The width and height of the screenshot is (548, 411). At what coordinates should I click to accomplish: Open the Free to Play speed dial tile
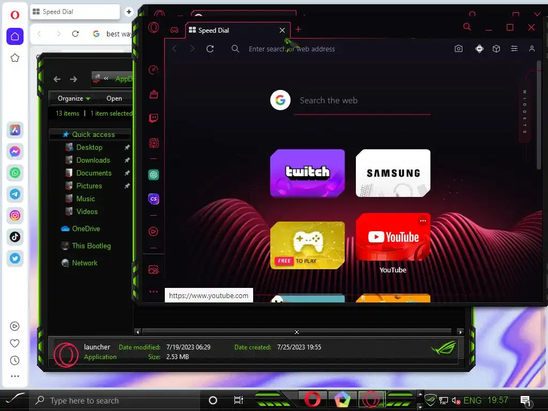coord(308,245)
